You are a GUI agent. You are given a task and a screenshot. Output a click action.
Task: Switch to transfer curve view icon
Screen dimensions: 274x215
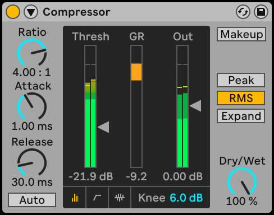97,198
